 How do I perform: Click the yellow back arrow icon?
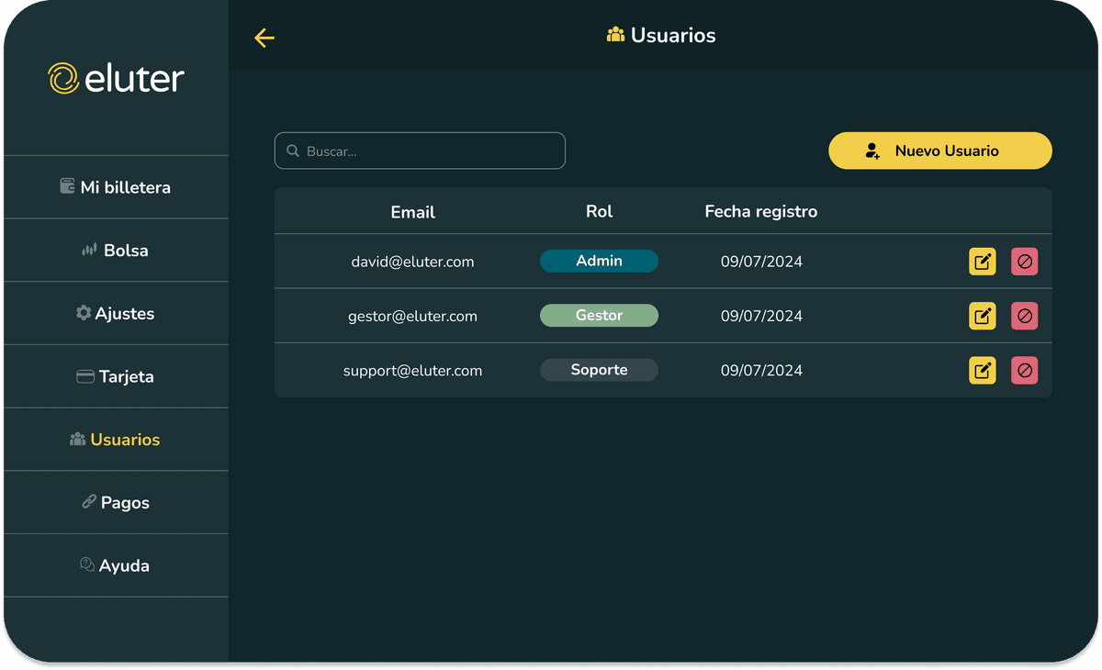264,38
